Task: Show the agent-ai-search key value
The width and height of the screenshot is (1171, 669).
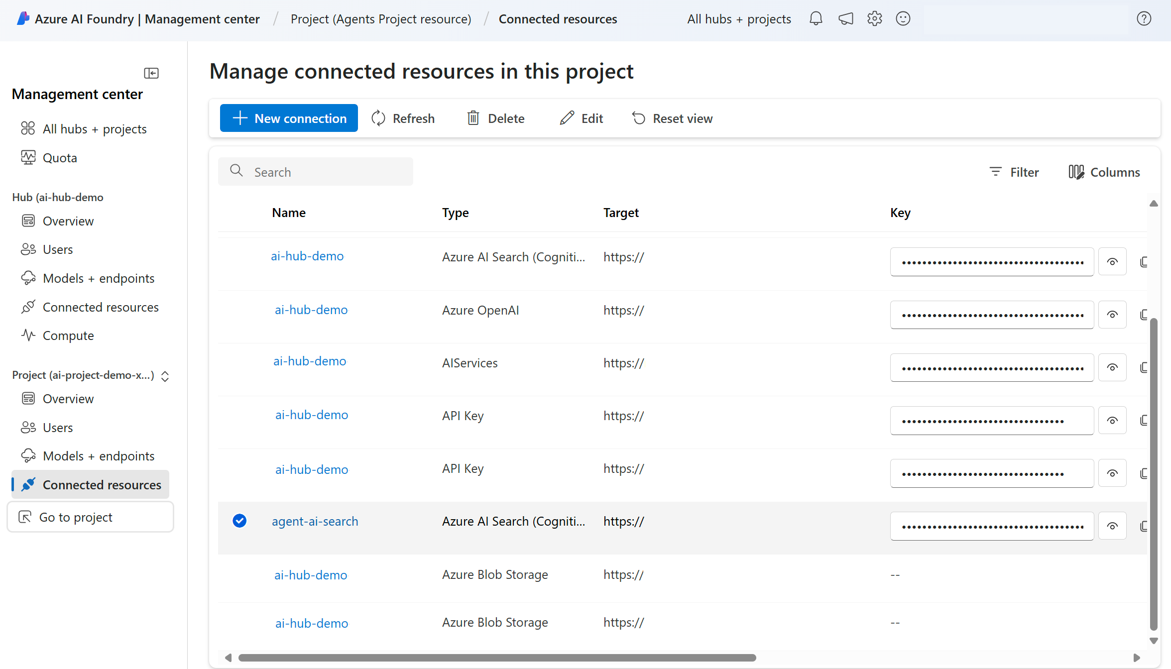Action: tap(1112, 525)
